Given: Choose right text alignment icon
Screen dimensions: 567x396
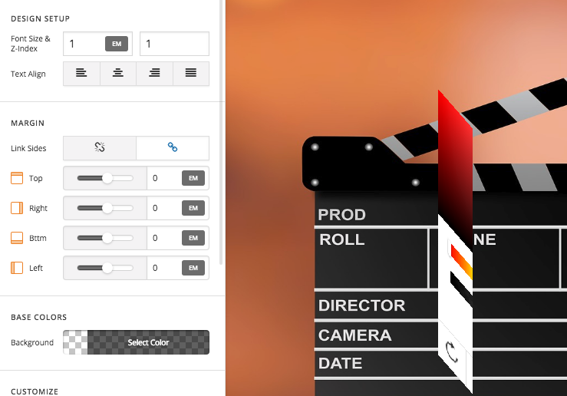Looking at the screenshot, I should [x=154, y=74].
